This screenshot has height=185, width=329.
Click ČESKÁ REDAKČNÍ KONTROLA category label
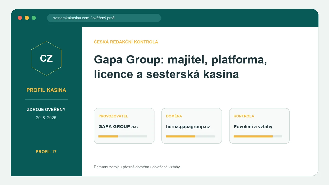126,42
